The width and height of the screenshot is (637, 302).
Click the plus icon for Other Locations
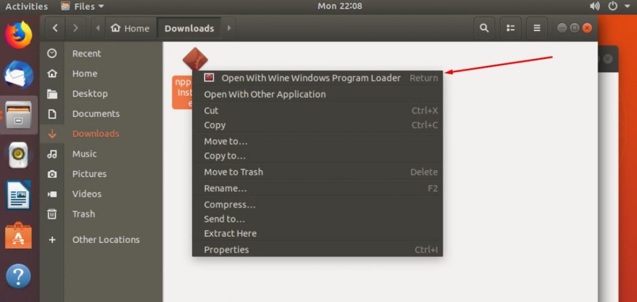tap(52, 239)
